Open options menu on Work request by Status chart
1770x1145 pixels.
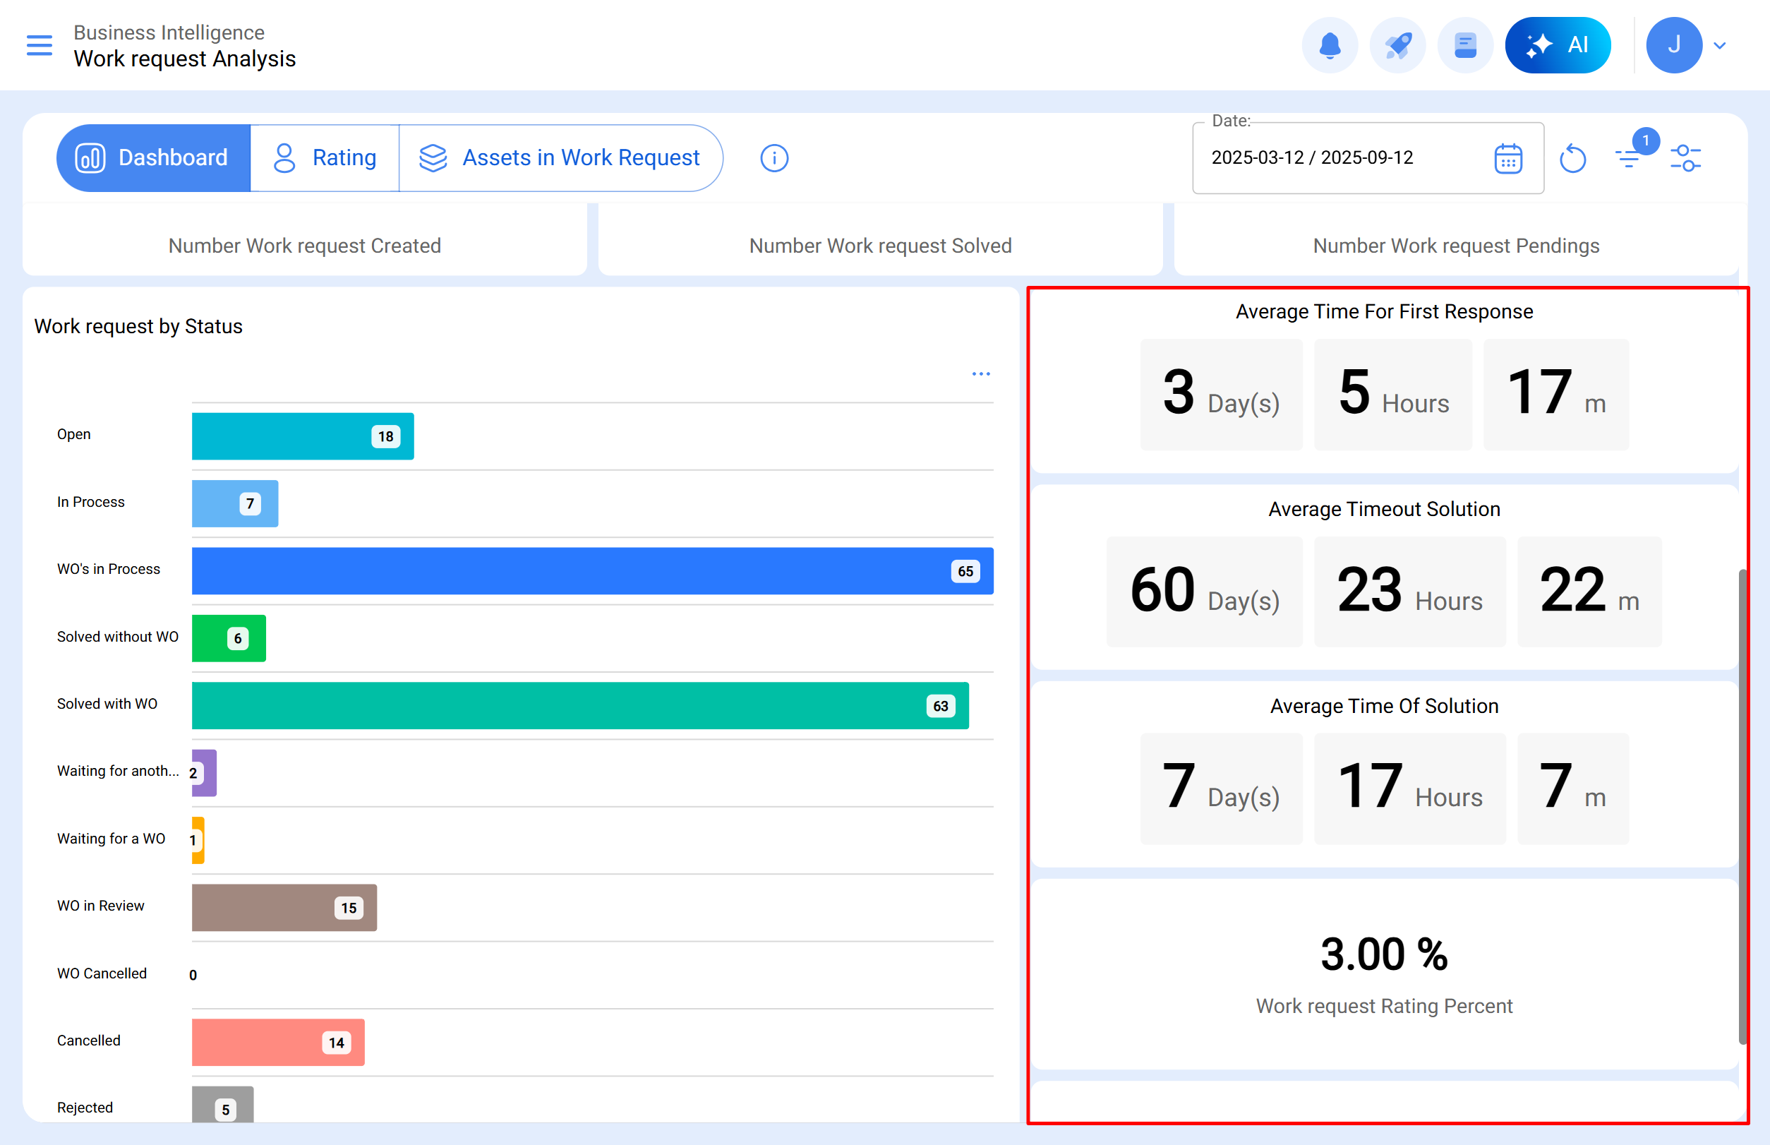tap(981, 373)
